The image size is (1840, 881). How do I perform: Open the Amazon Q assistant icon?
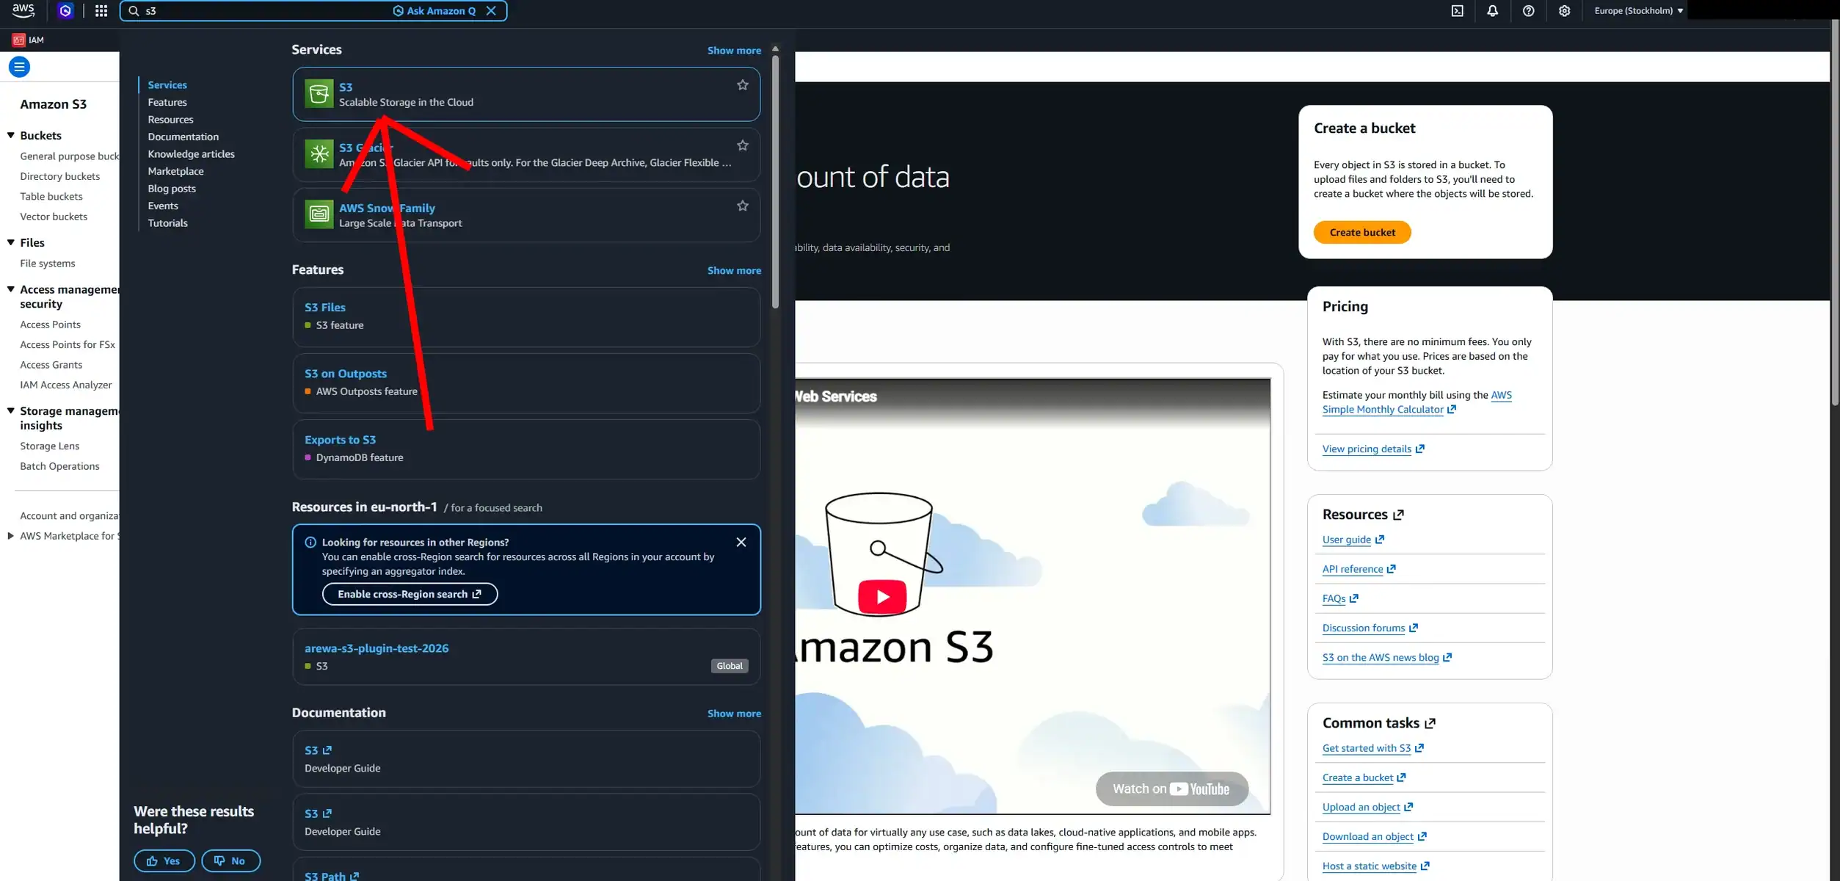pyautogui.click(x=65, y=10)
